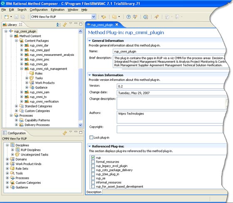
Task: Select the Delivery Processes node
Action: click(x=37, y=125)
